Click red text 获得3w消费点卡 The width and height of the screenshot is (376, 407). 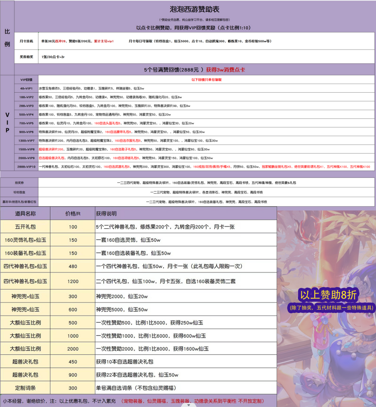(226, 70)
